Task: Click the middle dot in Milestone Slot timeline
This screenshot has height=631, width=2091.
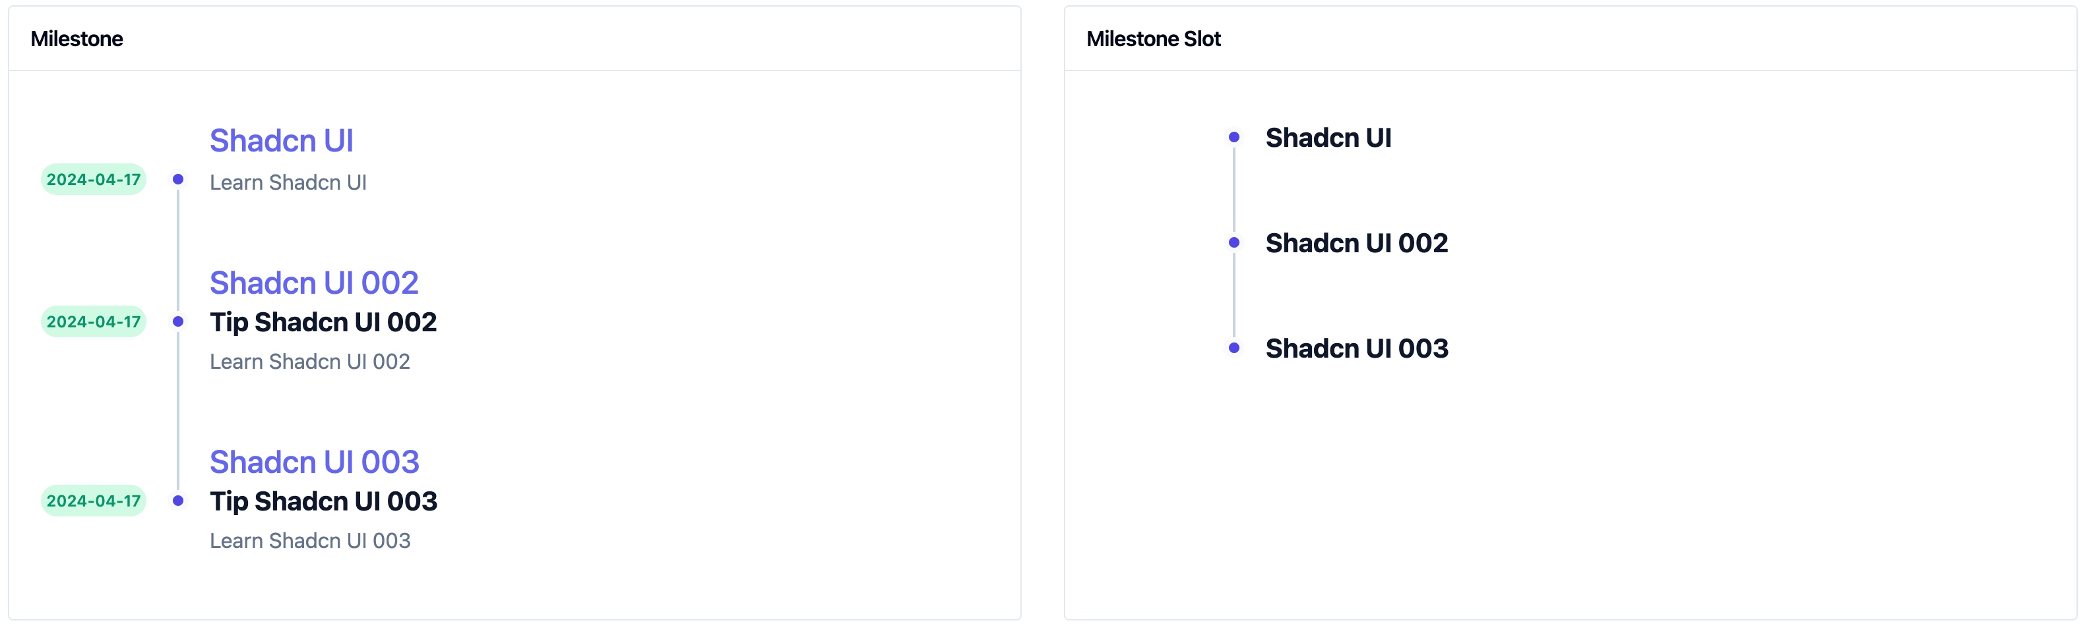Action: pyautogui.click(x=1235, y=242)
